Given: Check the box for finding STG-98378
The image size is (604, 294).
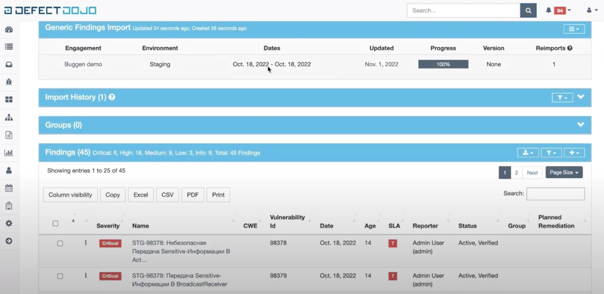Looking at the screenshot, I should 60,243.
